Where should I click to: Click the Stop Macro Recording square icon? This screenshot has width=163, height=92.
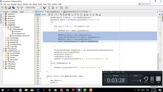(93, 15)
